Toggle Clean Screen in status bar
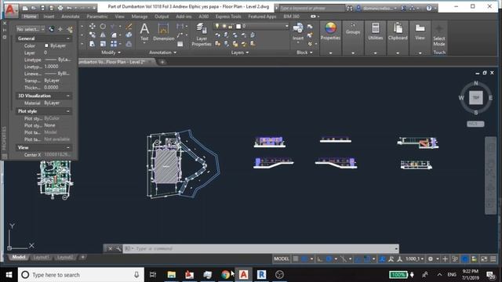The height and width of the screenshot is (282, 502). click(x=484, y=258)
